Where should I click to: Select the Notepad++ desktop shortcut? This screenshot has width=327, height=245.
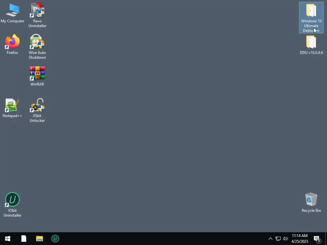pos(12,108)
